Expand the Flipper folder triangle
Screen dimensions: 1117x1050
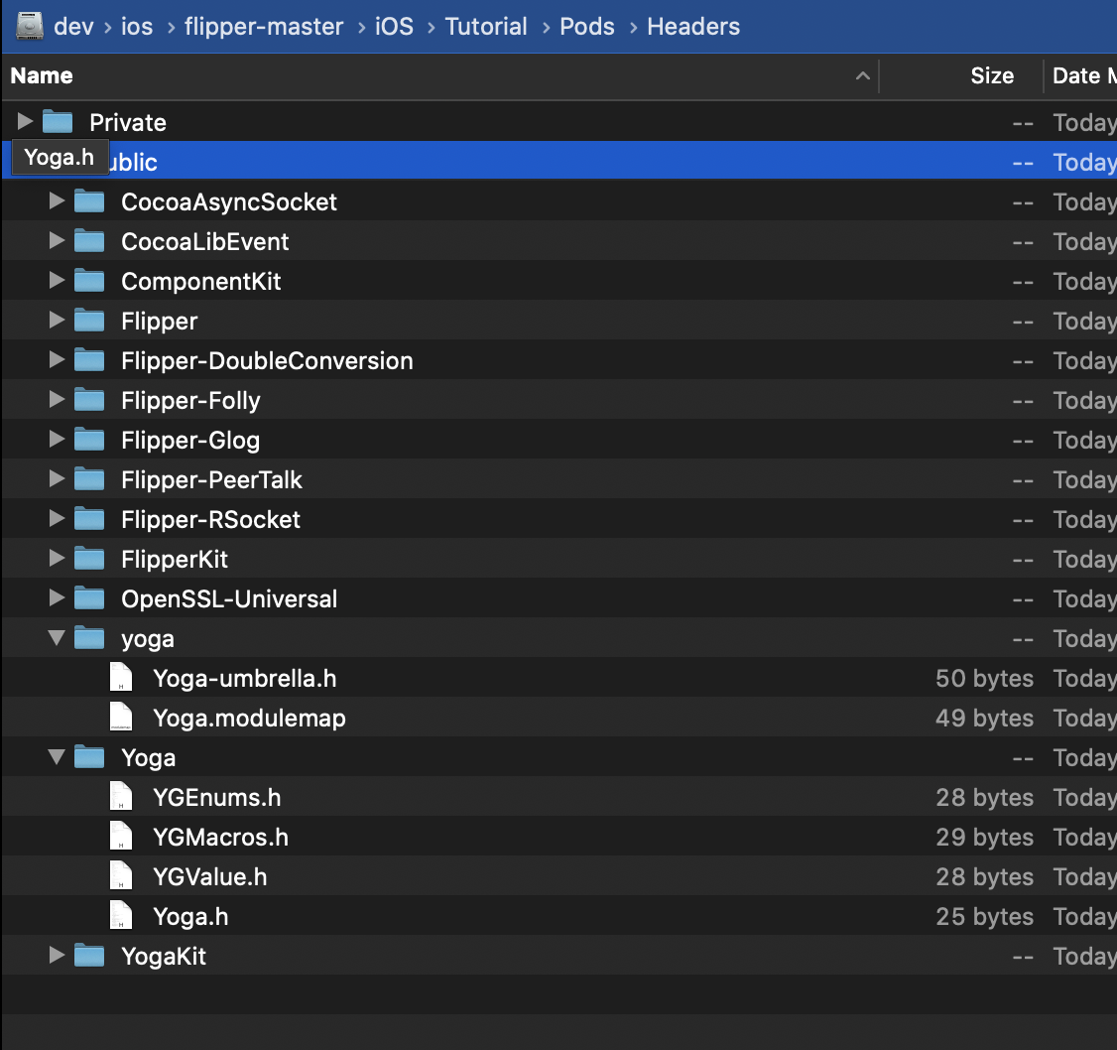pyautogui.click(x=57, y=320)
